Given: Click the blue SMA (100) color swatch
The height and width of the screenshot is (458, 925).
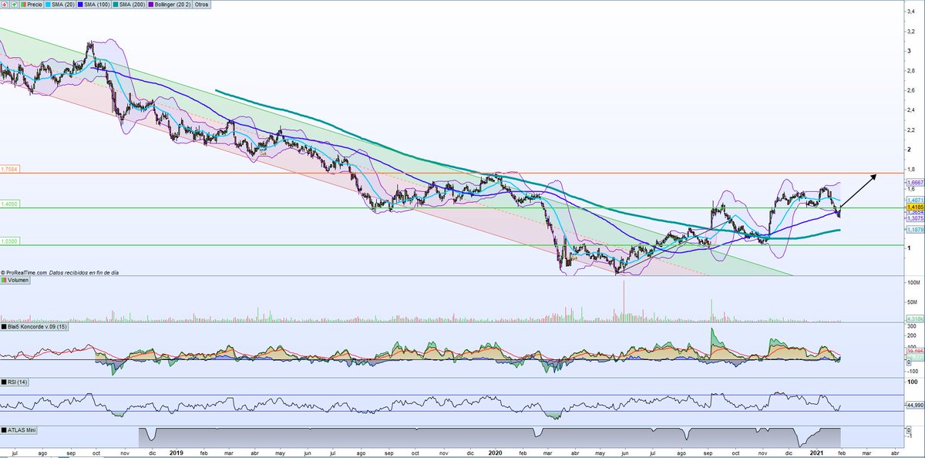Looking at the screenshot, I should pyautogui.click(x=82, y=4).
